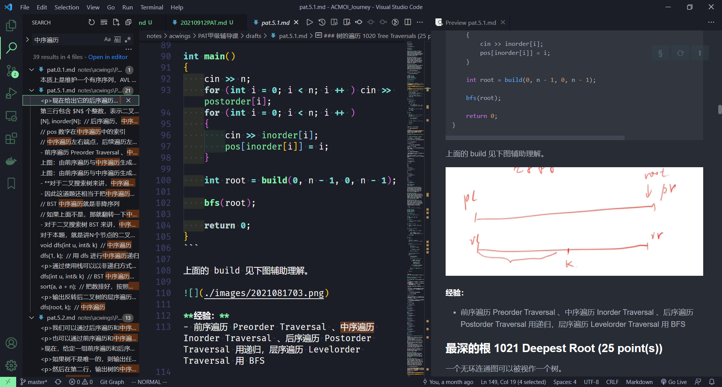This screenshot has height=387, width=722.
Task: Open the Terminal menu
Action: pyautogui.click(x=152, y=7)
